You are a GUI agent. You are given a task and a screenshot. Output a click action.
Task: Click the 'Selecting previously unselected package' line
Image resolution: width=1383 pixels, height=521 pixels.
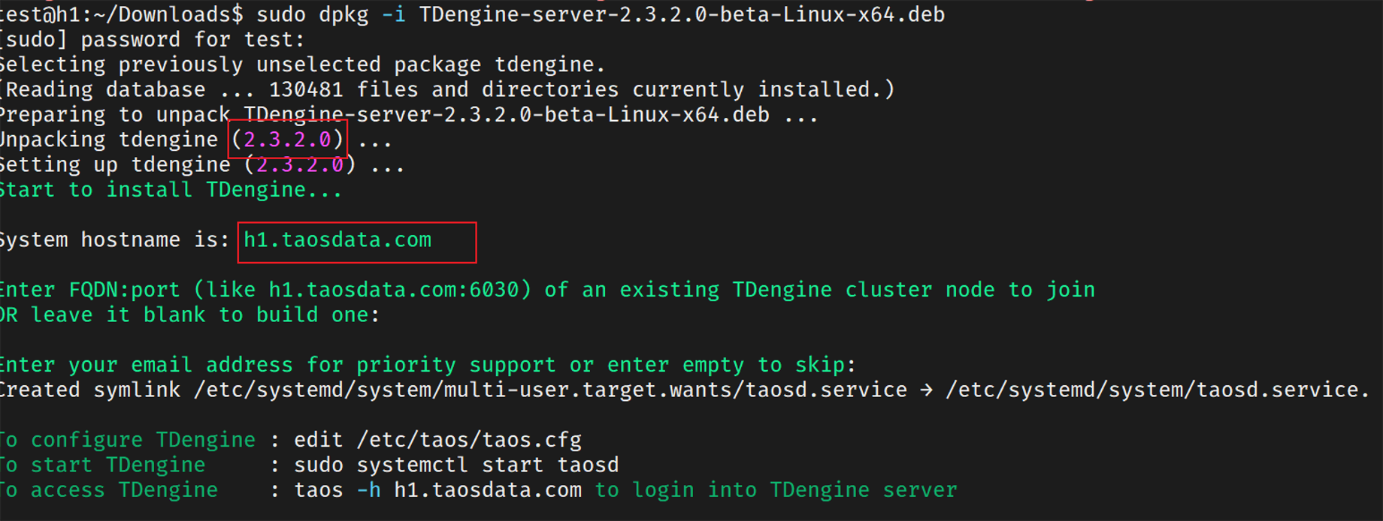point(303,65)
